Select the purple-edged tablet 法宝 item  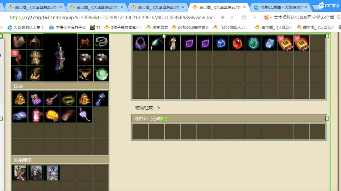pos(68,115)
